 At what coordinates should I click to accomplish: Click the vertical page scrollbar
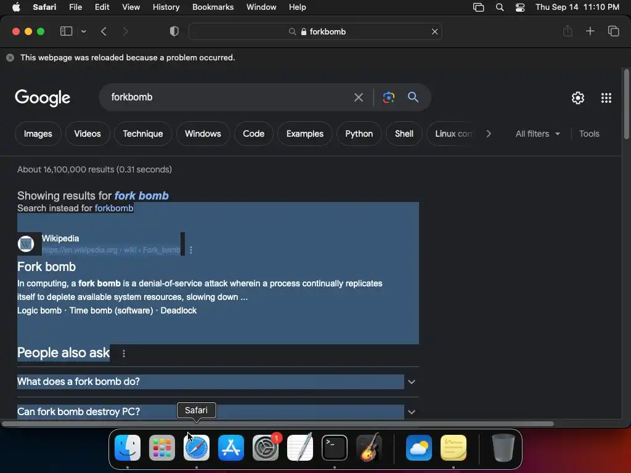click(x=626, y=105)
